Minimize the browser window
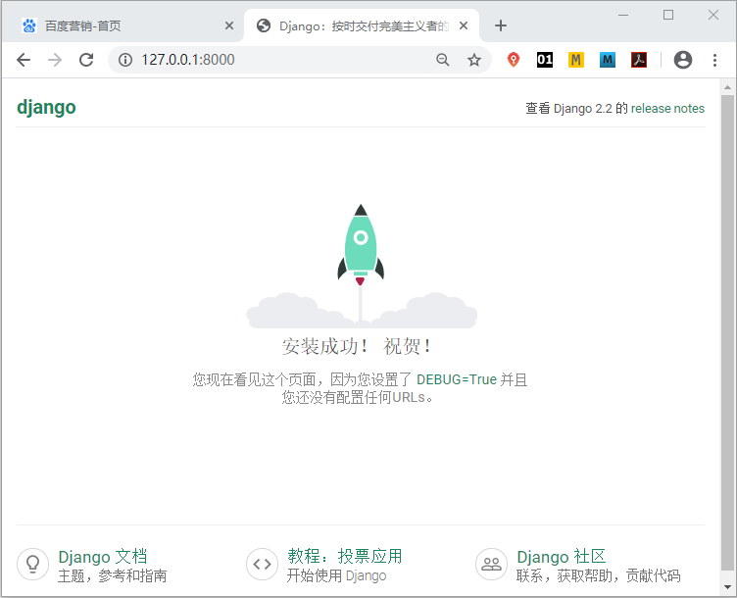Screen dimensions: 737x598 pos(623,15)
